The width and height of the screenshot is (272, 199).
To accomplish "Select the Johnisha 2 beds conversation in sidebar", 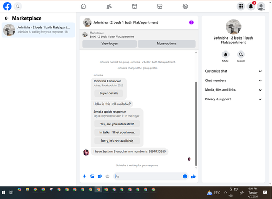I will point(38,30).
